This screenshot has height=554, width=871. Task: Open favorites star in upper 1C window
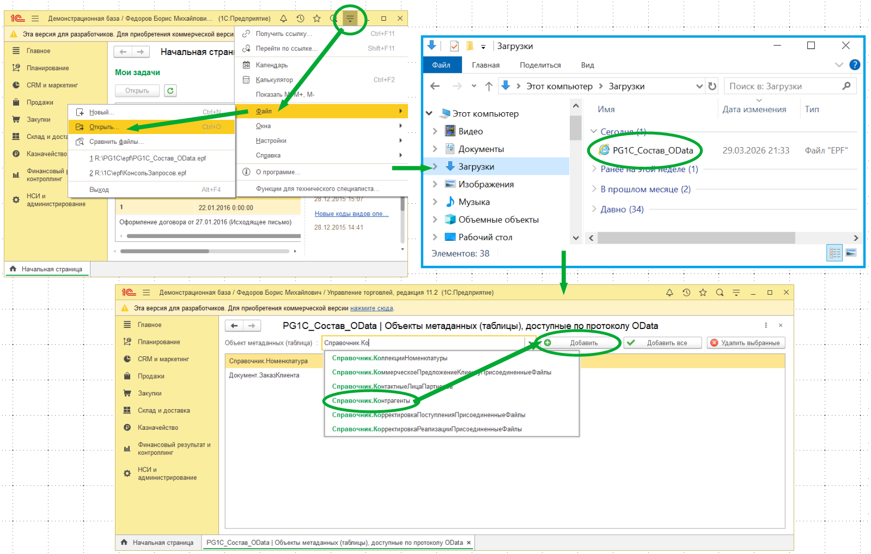(317, 19)
